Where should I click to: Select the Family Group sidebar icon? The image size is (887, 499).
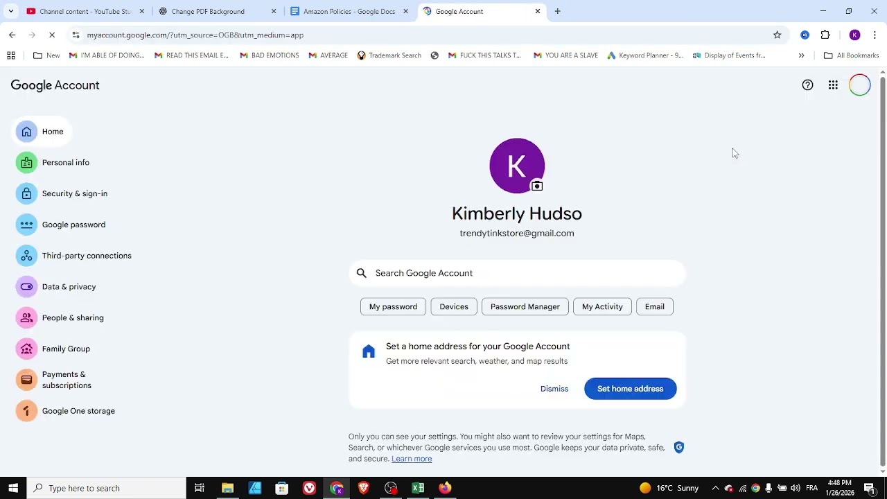tap(26, 349)
